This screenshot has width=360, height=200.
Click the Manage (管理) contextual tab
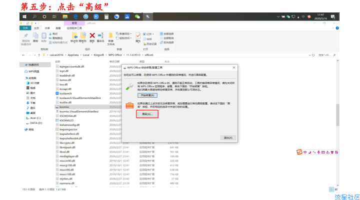[x=74, y=23]
